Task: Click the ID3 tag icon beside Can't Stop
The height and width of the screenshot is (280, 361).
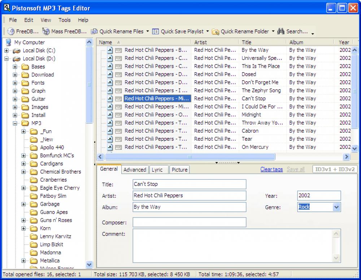Action: point(118,98)
